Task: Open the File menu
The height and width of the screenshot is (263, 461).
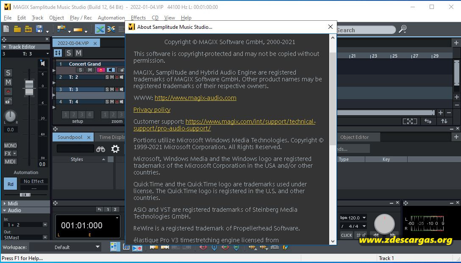Action: point(7,18)
